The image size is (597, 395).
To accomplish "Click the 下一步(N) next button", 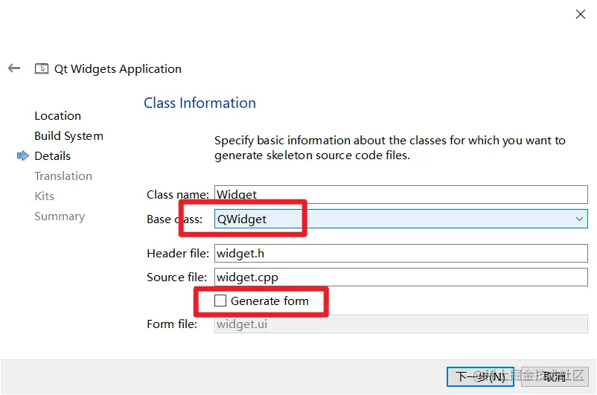I will tap(480, 376).
